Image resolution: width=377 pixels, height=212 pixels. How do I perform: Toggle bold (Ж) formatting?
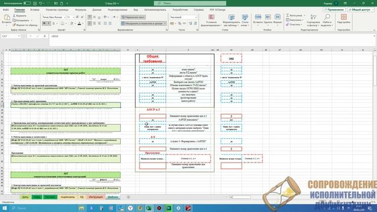44,24
